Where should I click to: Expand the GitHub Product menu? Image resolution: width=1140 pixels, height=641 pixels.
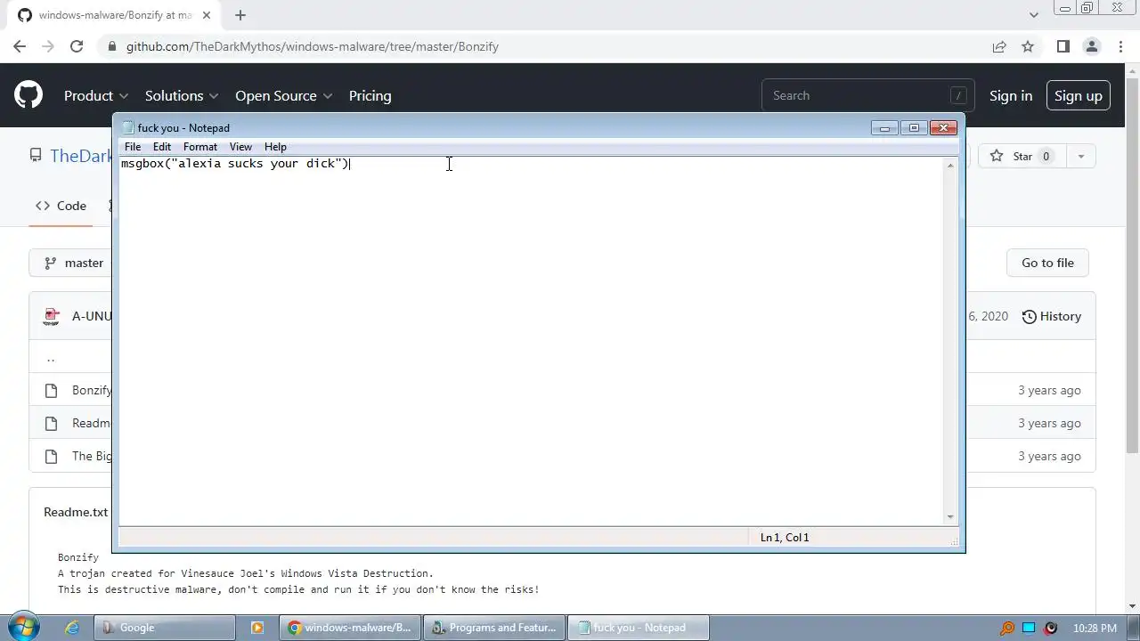pyautogui.click(x=96, y=95)
